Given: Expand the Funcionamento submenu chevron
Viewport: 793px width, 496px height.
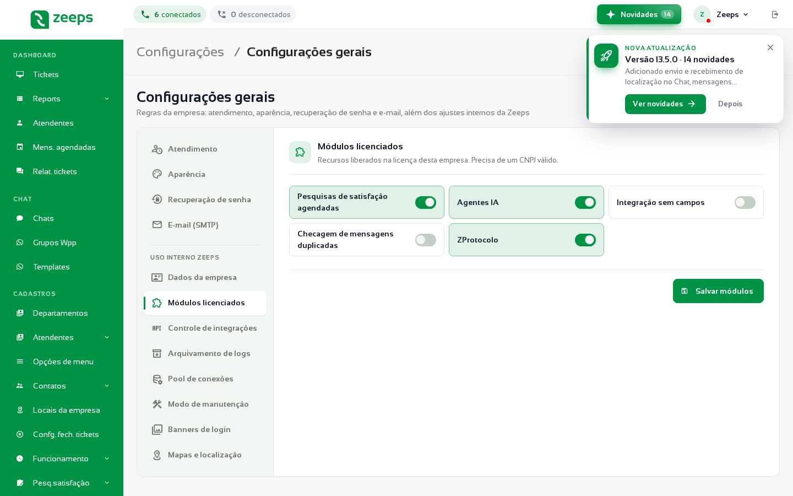Looking at the screenshot, I should 107,459.
